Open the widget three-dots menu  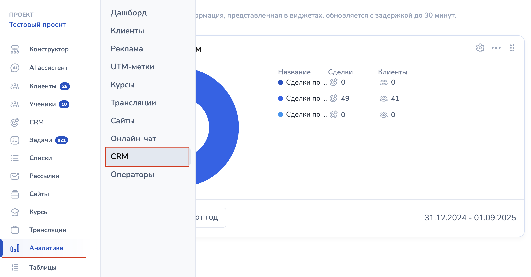496,48
